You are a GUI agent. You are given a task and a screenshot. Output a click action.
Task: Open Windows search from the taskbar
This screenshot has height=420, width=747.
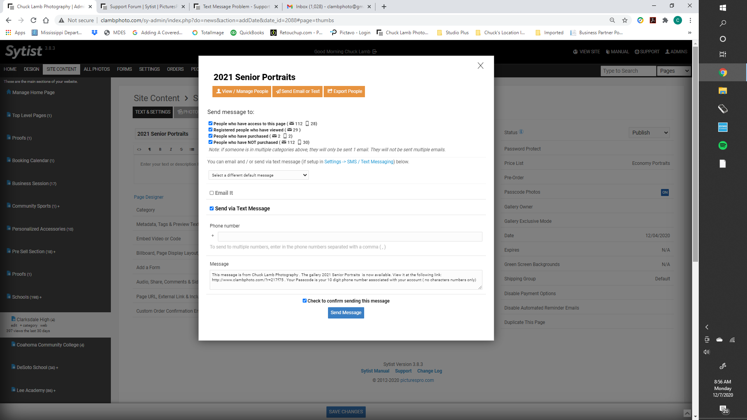723,23
